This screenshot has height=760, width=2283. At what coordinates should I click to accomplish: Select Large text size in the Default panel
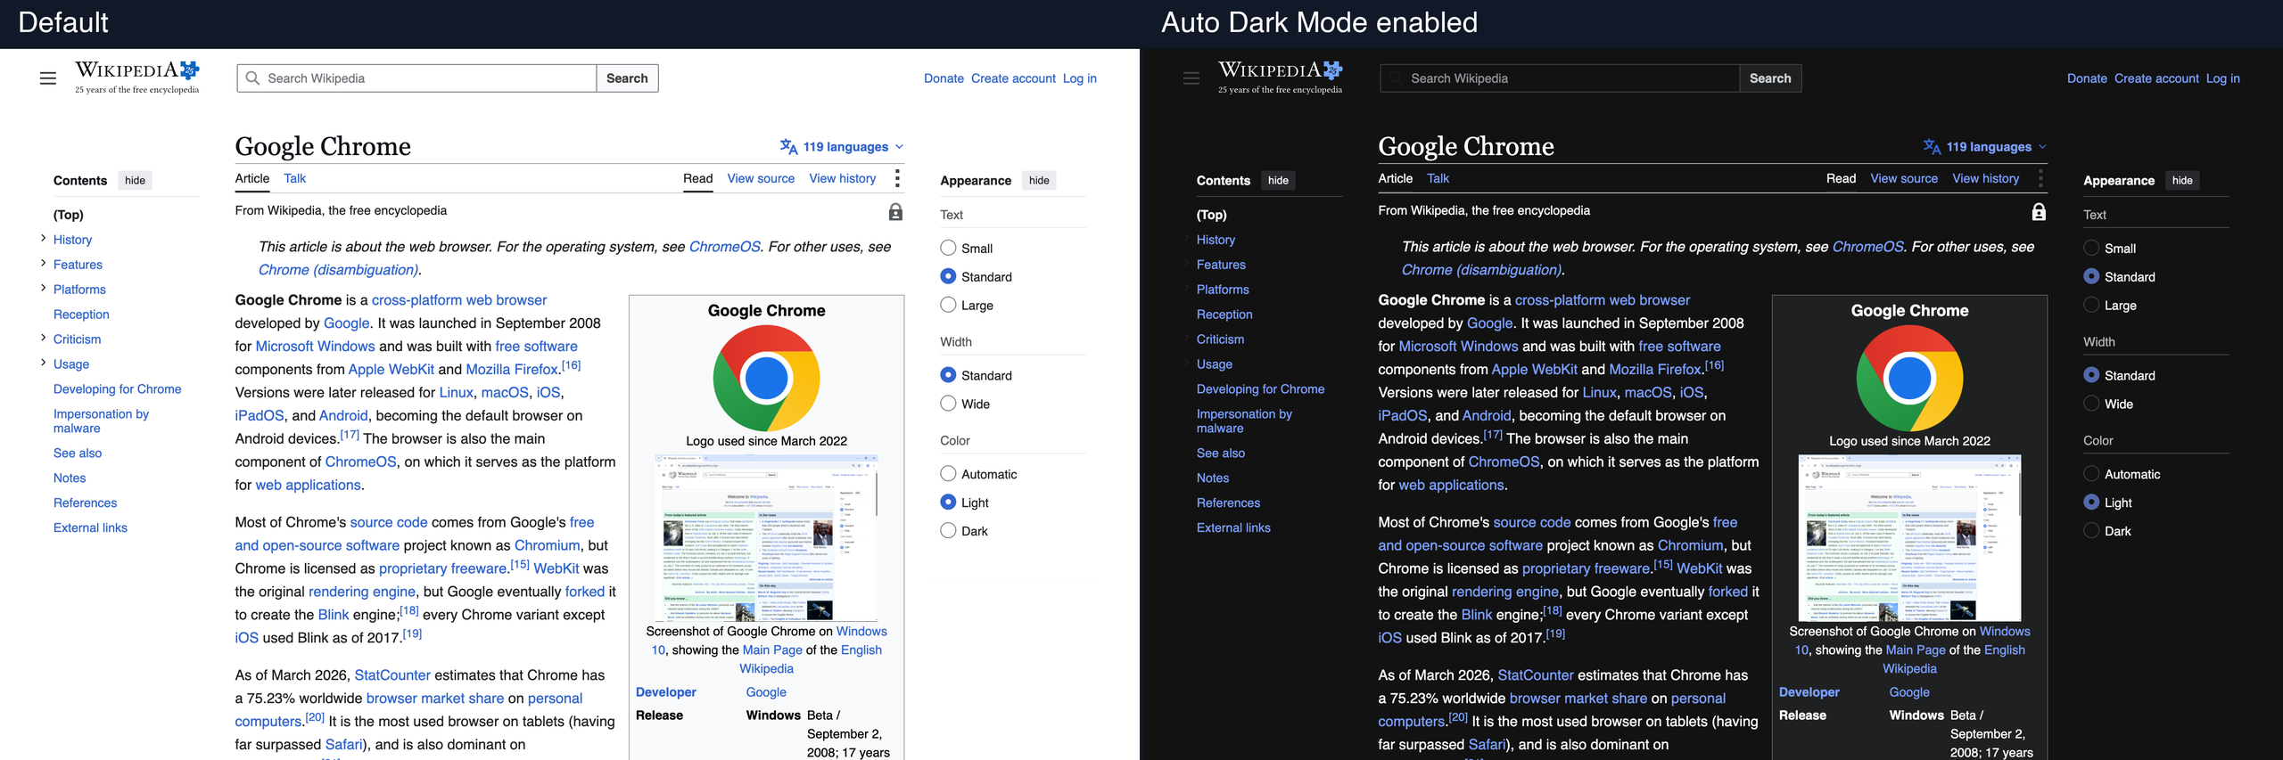[x=948, y=305]
